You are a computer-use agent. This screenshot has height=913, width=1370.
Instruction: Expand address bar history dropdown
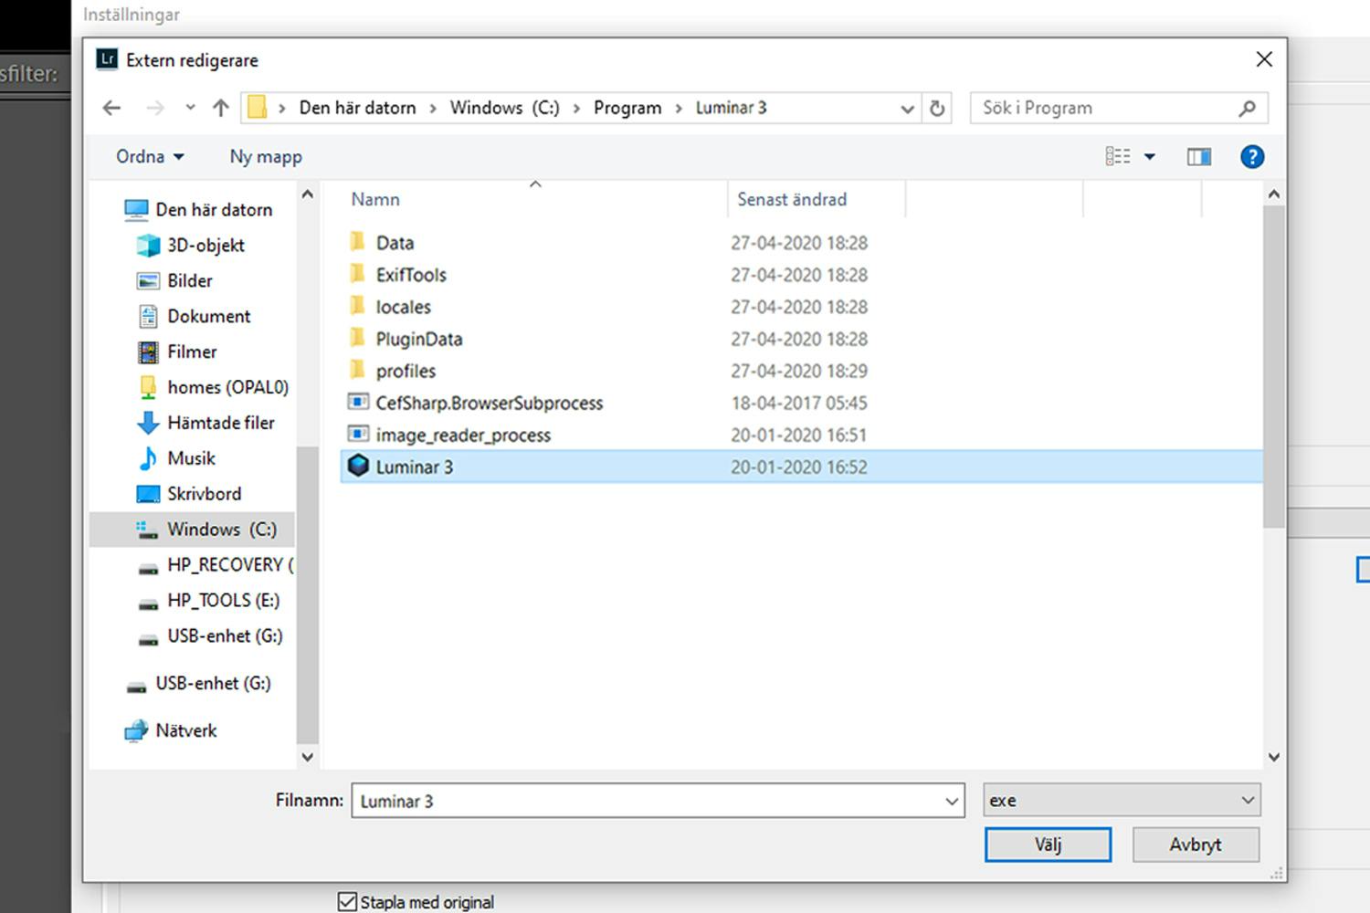click(x=907, y=109)
